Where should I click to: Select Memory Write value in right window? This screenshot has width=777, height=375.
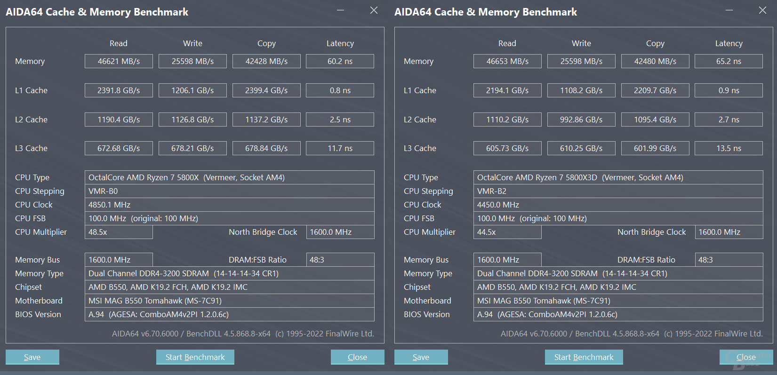coord(581,61)
